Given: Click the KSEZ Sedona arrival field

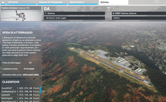Looking at the screenshot, I should [x=139, y=13].
